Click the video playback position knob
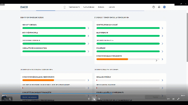 (111, 93)
